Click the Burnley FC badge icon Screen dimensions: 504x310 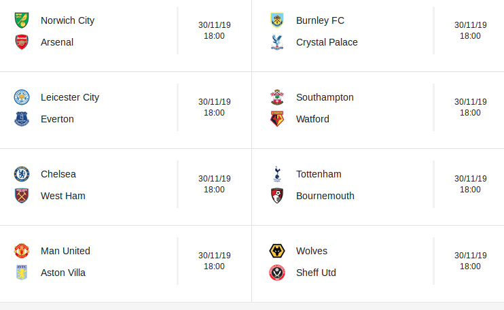[277, 20]
